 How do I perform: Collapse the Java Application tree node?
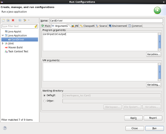click(3, 35)
